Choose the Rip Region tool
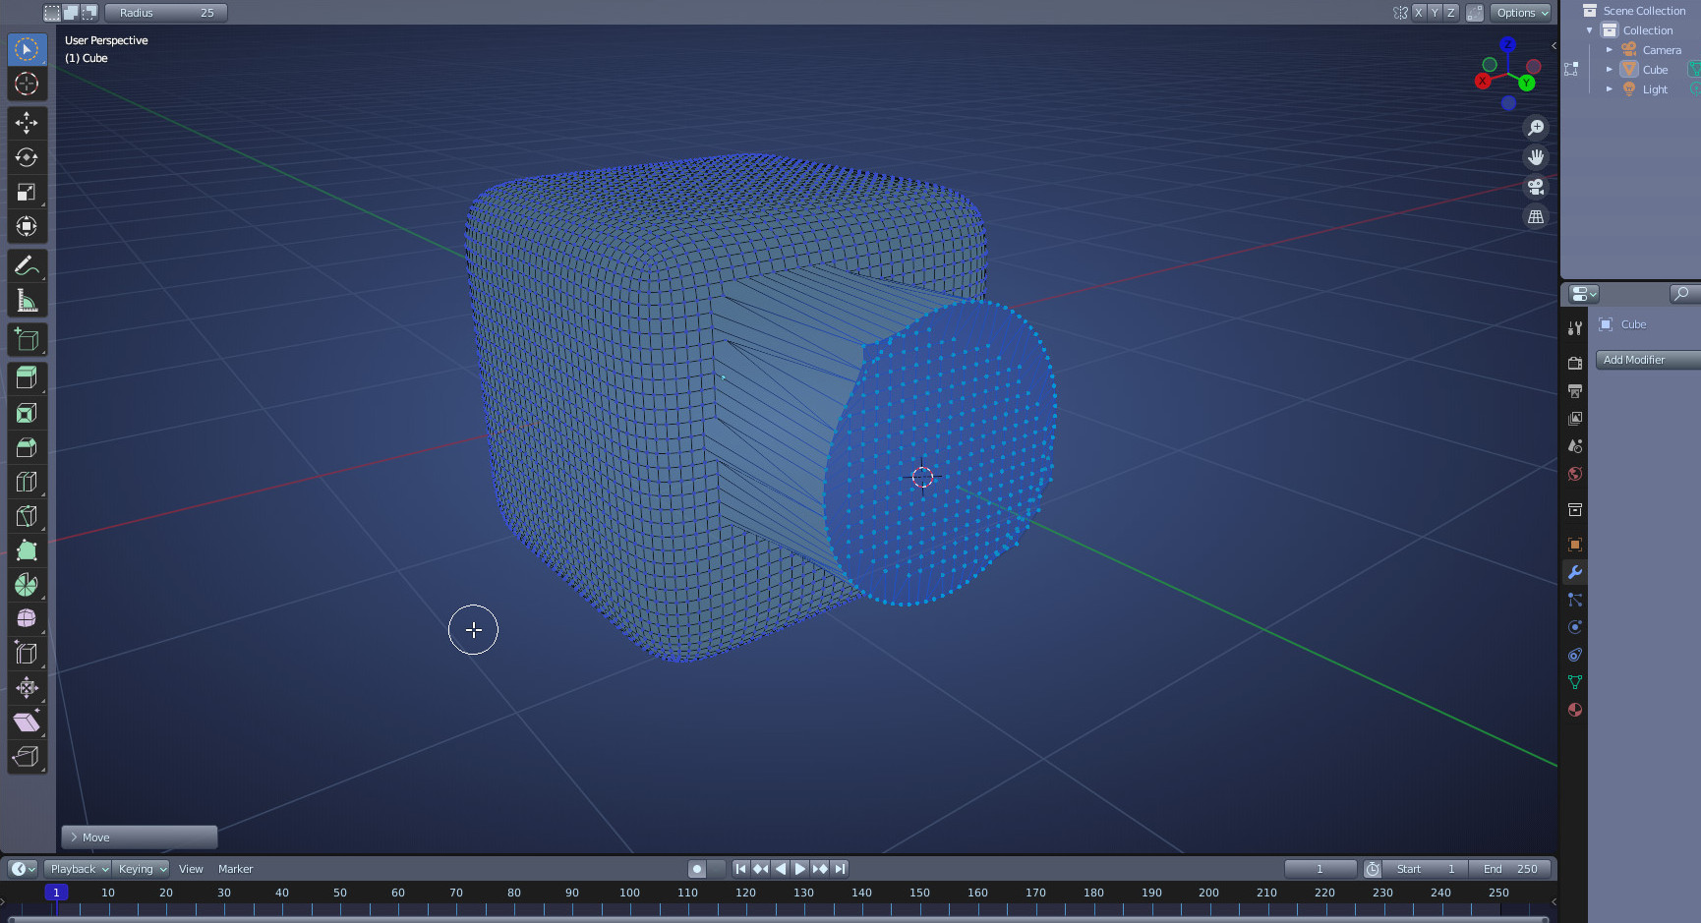Screen dimensions: 1701x923 [27, 756]
